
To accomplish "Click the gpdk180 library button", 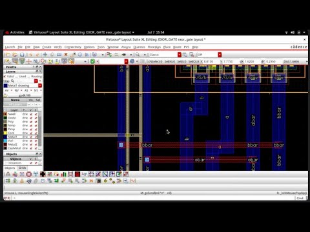I will 25,95.
